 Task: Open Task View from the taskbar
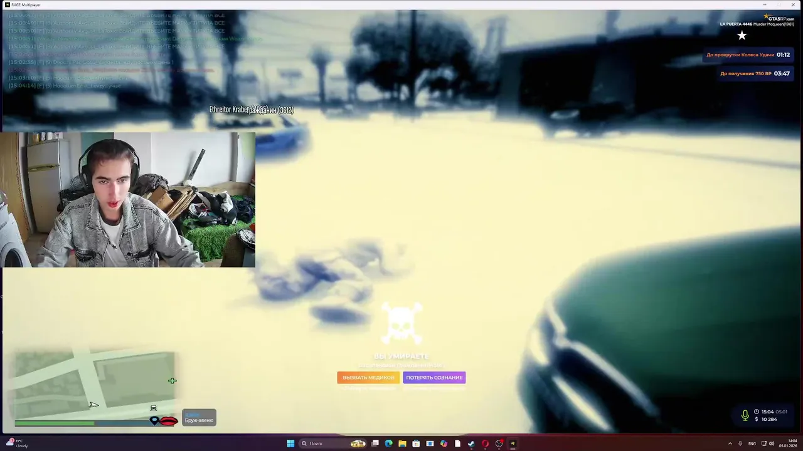click(x=375, y=443)
